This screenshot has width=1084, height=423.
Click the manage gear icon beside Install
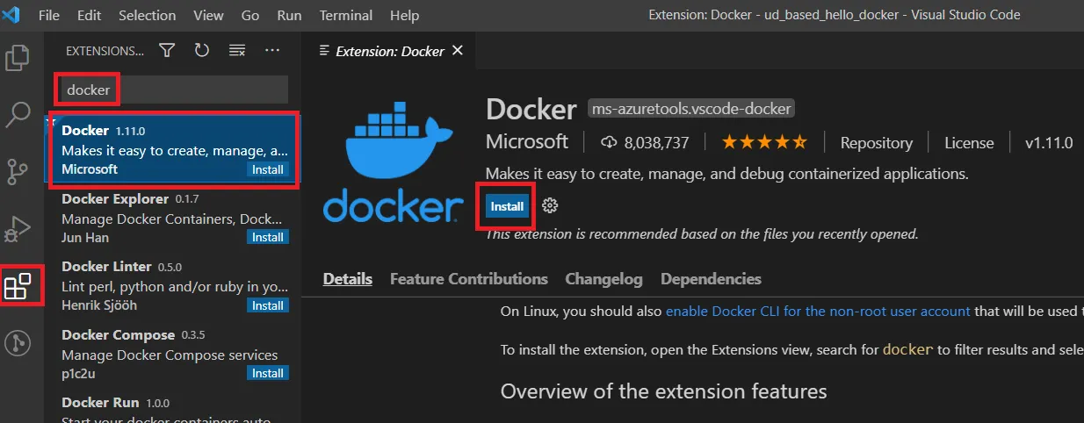point(550,206)
